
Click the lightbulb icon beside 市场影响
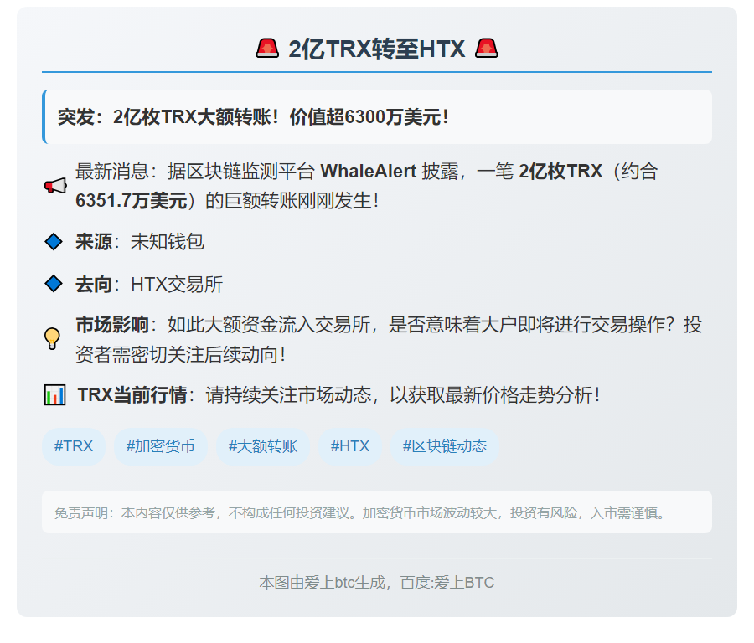coord(53,339)
